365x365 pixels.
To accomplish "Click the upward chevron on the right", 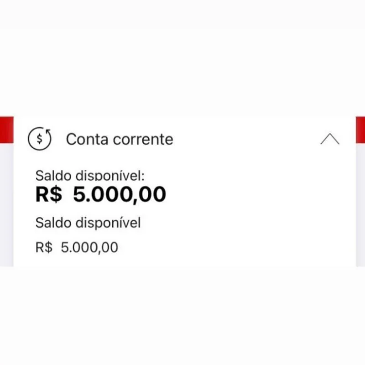I will tap(329, 139).
